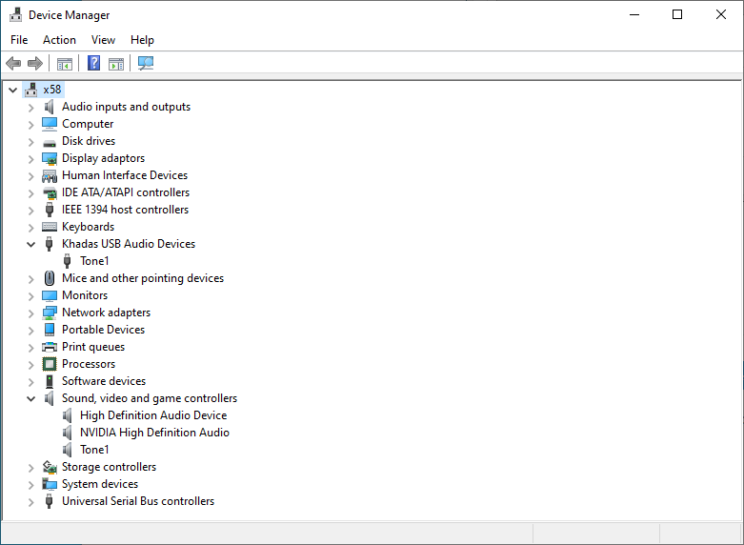Collapse the Sound, video and game controllers node
The image size is (744, 545).
pyautogui.click(x=30, y=399)
